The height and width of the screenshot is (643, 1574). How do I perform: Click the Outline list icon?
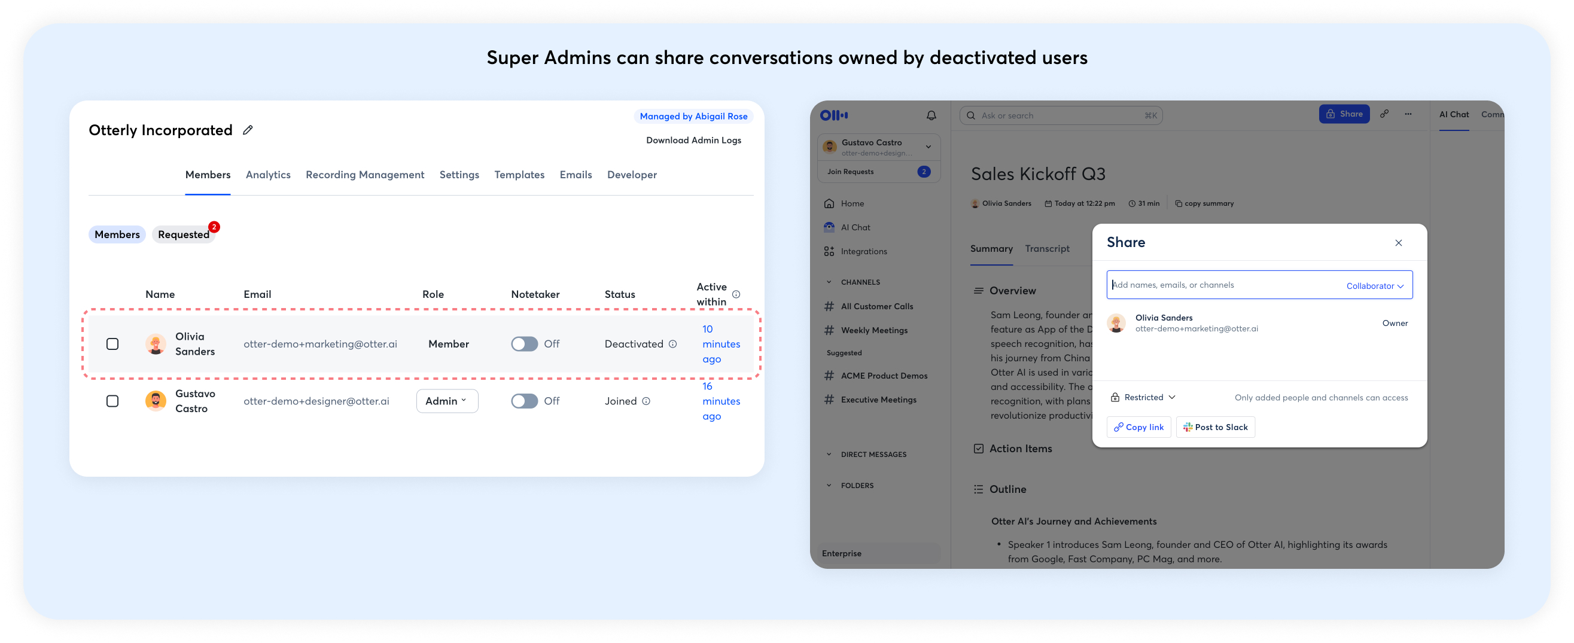[x=978, y=489]
